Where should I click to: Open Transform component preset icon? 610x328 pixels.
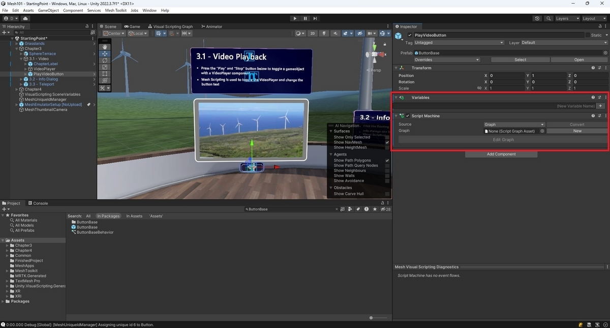pos(599,68)
